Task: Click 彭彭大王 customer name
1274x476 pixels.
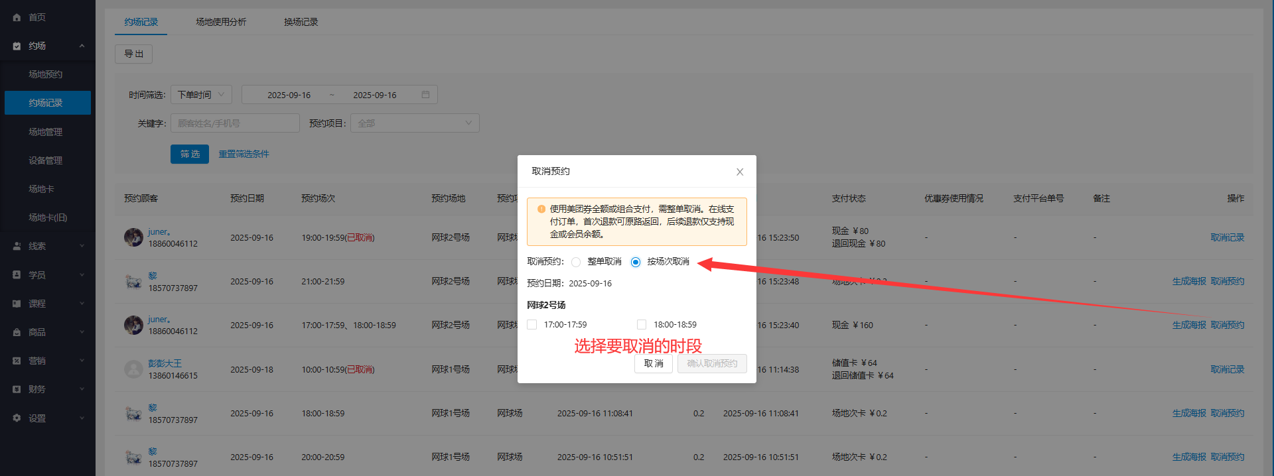Action: (165, 363)
